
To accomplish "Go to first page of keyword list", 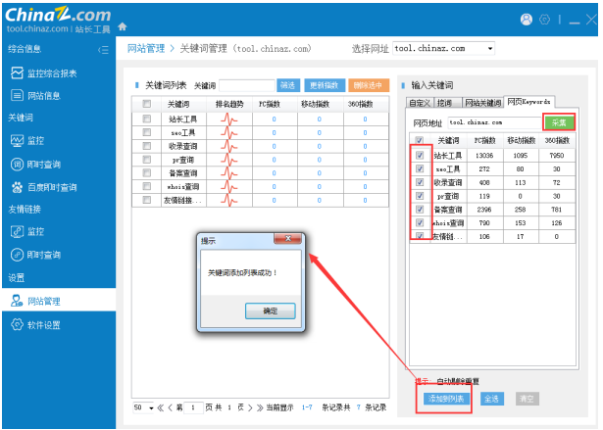I will pyautogui.click(x=161, y=407).
